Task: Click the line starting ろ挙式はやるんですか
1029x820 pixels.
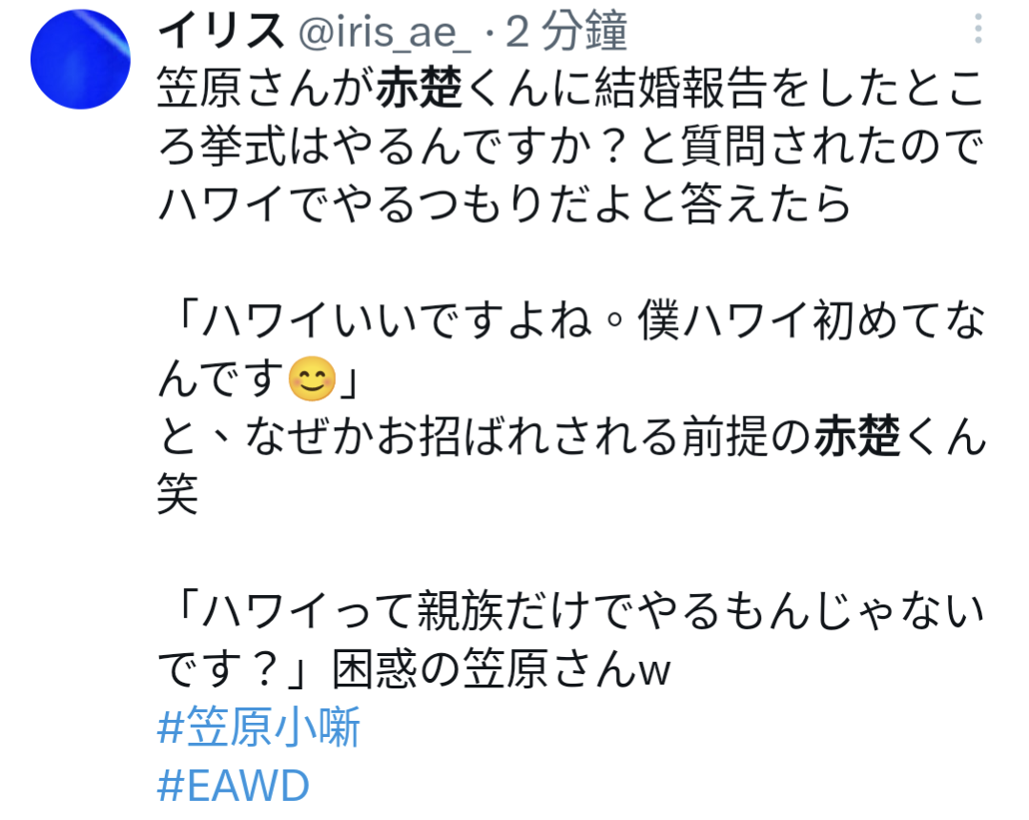Action: coord(571,146)
